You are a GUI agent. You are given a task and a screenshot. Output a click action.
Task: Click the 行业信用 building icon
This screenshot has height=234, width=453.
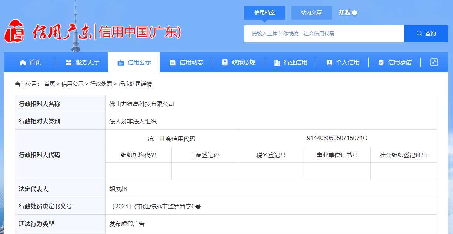[x=277, y=62]
